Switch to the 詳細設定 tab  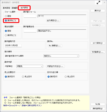(15, 8)
